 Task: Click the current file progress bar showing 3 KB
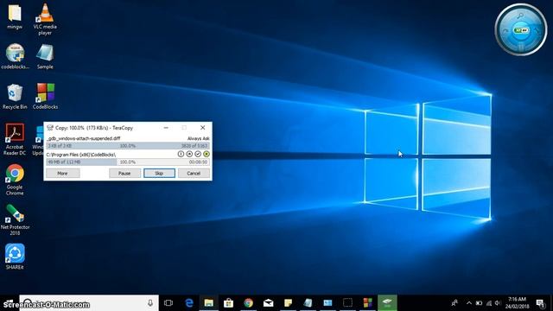(128, 146)
